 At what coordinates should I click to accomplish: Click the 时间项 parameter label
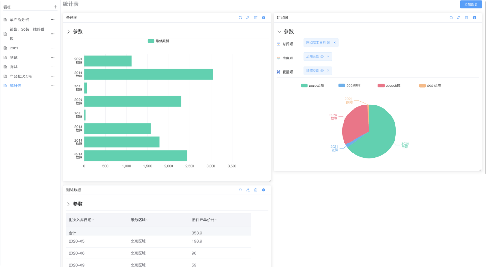pos(288,44)
